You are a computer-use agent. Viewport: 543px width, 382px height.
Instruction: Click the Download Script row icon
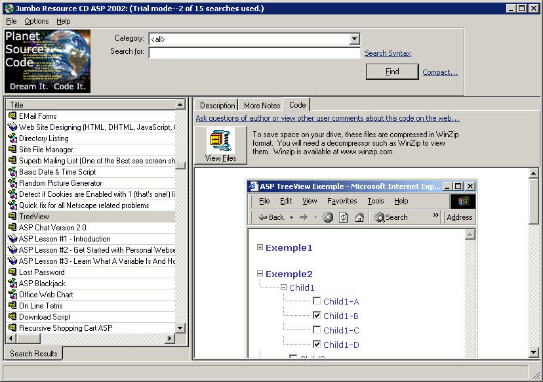12,316
